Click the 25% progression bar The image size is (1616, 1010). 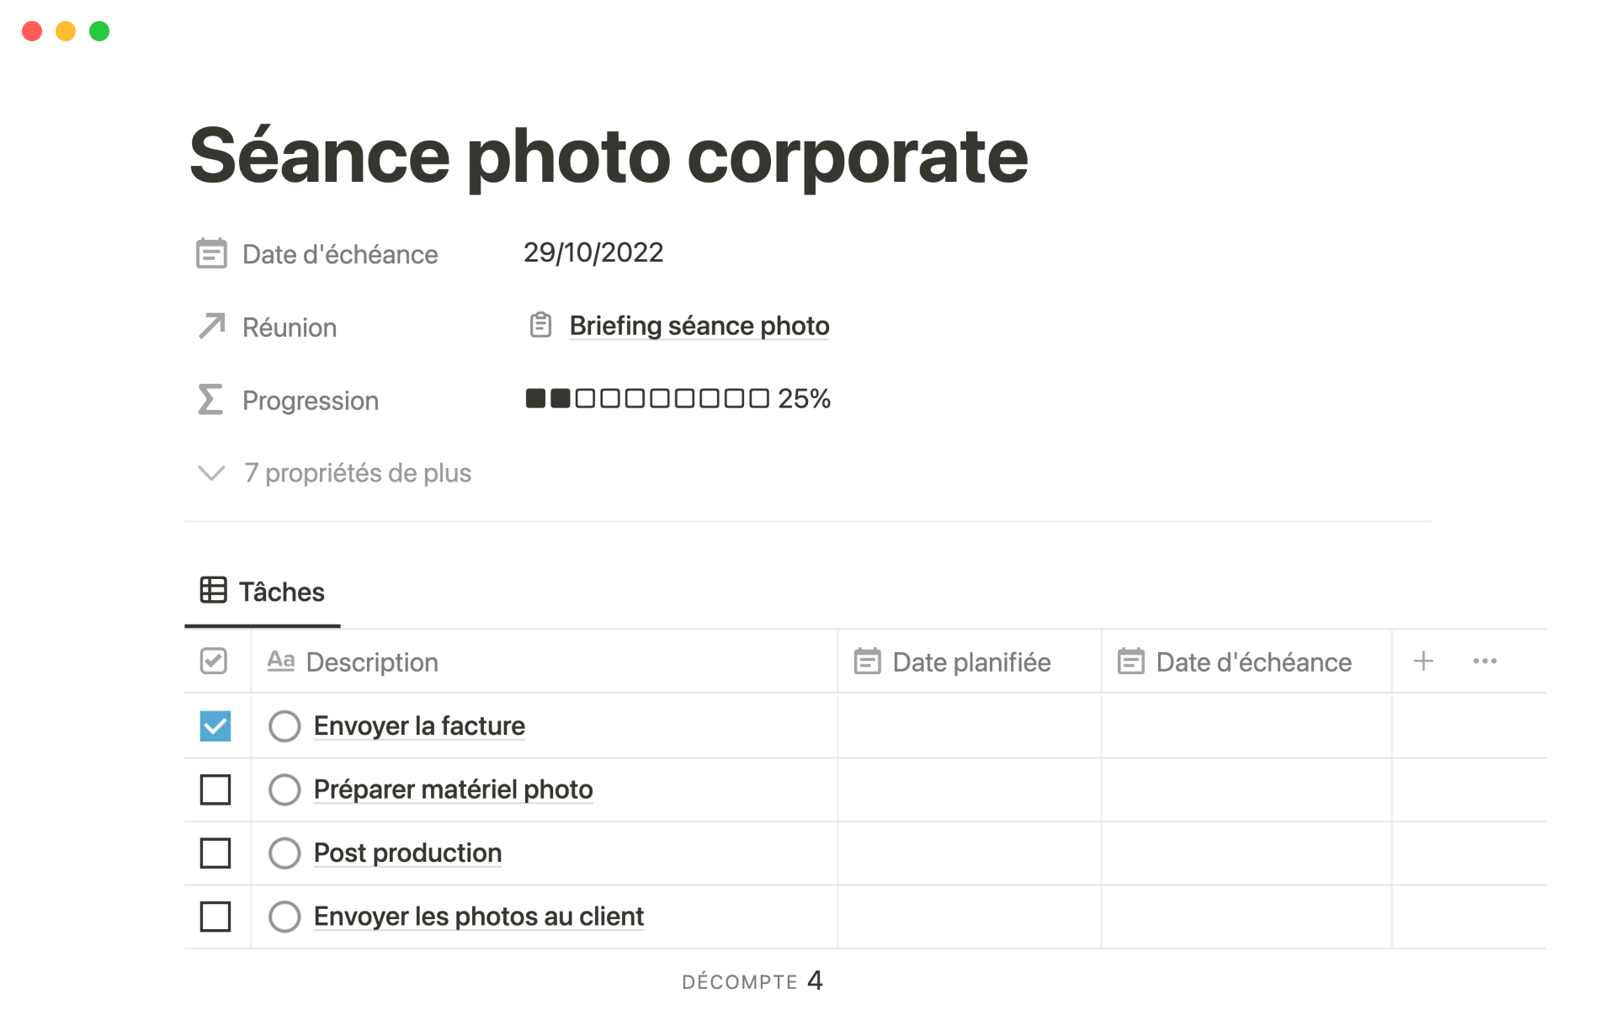677,398
